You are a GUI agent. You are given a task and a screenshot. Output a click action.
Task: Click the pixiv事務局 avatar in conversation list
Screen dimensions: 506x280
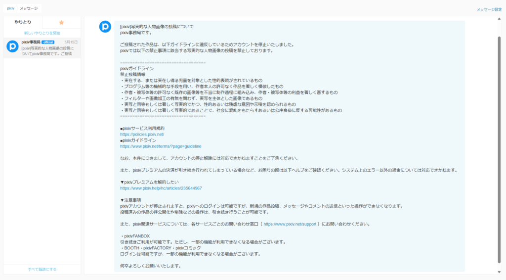pyautogui.click(x=12, y=47)
